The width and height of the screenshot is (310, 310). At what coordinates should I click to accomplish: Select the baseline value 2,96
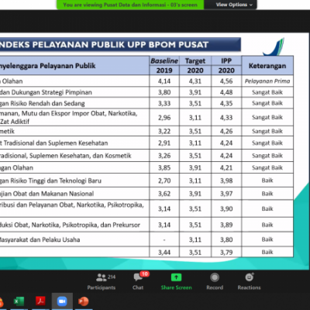tap(164, 118)
